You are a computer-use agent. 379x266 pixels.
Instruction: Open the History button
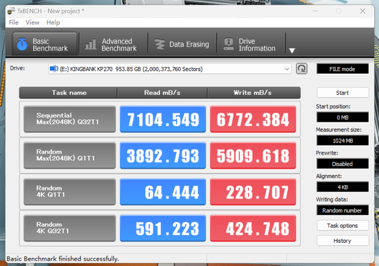pyautogui.click(x=342, y=241)
